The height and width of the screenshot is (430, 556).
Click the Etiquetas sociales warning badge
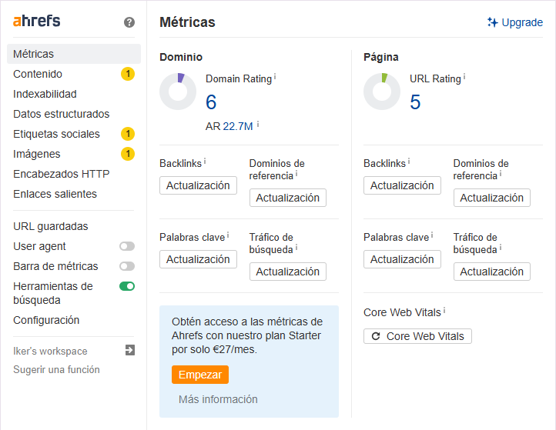click(128, 134)
